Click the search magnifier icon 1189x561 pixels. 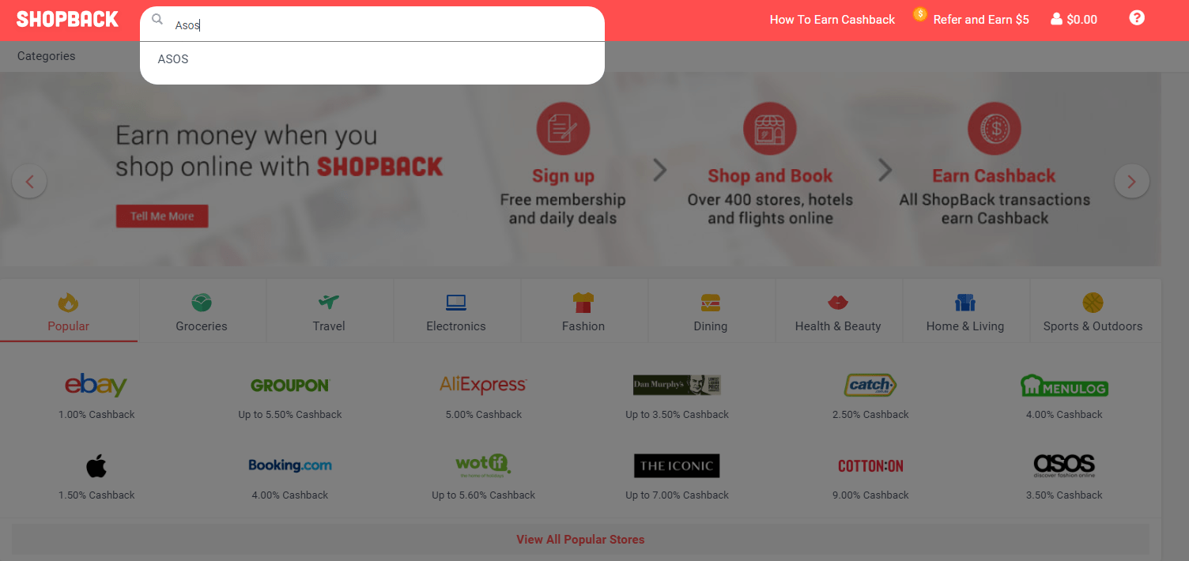click(x=157, y=19)
